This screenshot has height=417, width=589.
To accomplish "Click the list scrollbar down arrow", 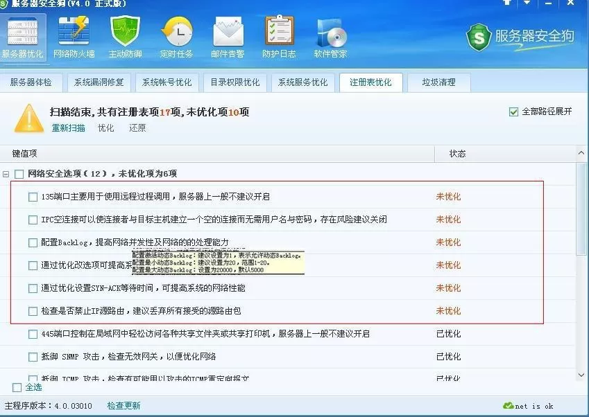I will pyautogui.click(x=581, y=375).
